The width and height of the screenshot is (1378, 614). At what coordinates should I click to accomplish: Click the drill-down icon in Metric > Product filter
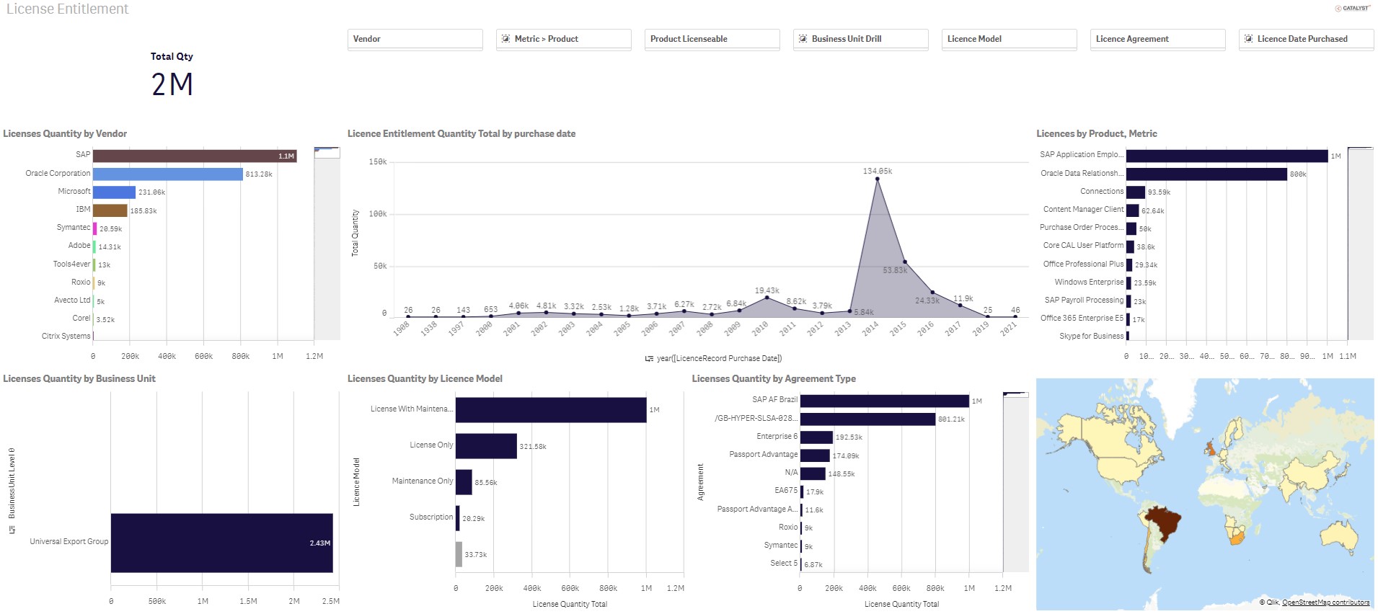(506, 39)
